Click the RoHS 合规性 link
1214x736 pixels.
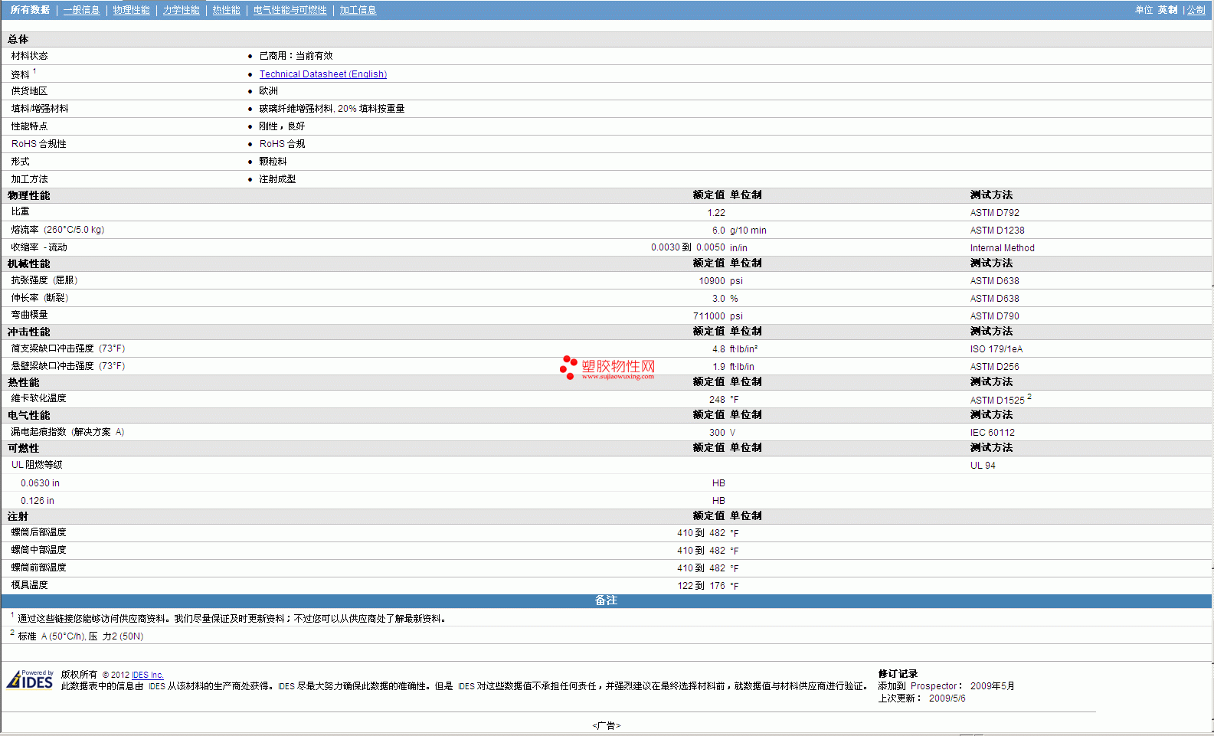pos(38,144)
